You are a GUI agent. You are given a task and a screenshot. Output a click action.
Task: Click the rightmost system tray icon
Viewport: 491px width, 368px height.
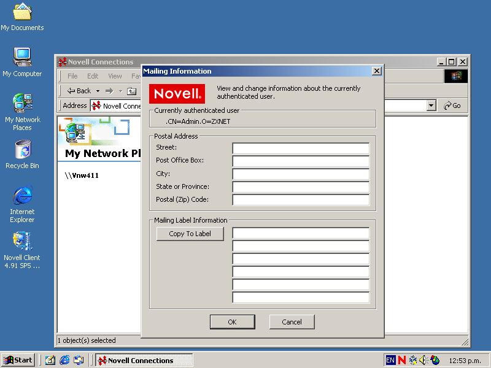tap(435, 360)
